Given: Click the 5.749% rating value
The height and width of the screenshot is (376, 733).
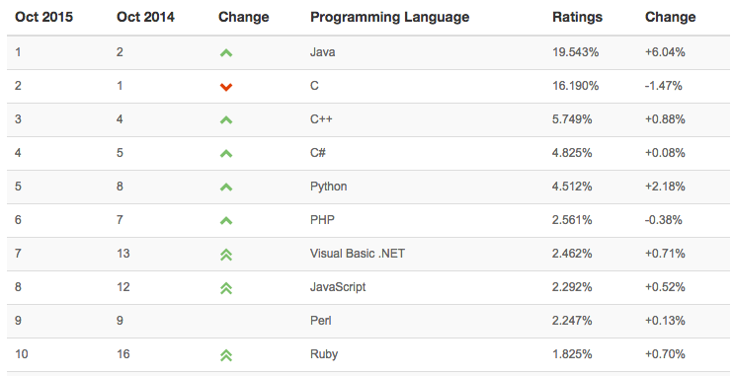Looking at the screenshot, I should [572, 119].
